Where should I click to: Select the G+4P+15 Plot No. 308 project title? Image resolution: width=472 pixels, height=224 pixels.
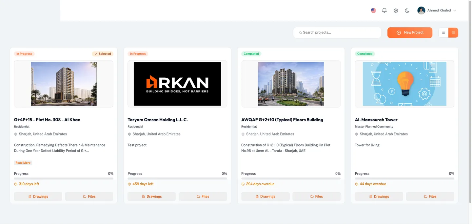coord(47,119)
